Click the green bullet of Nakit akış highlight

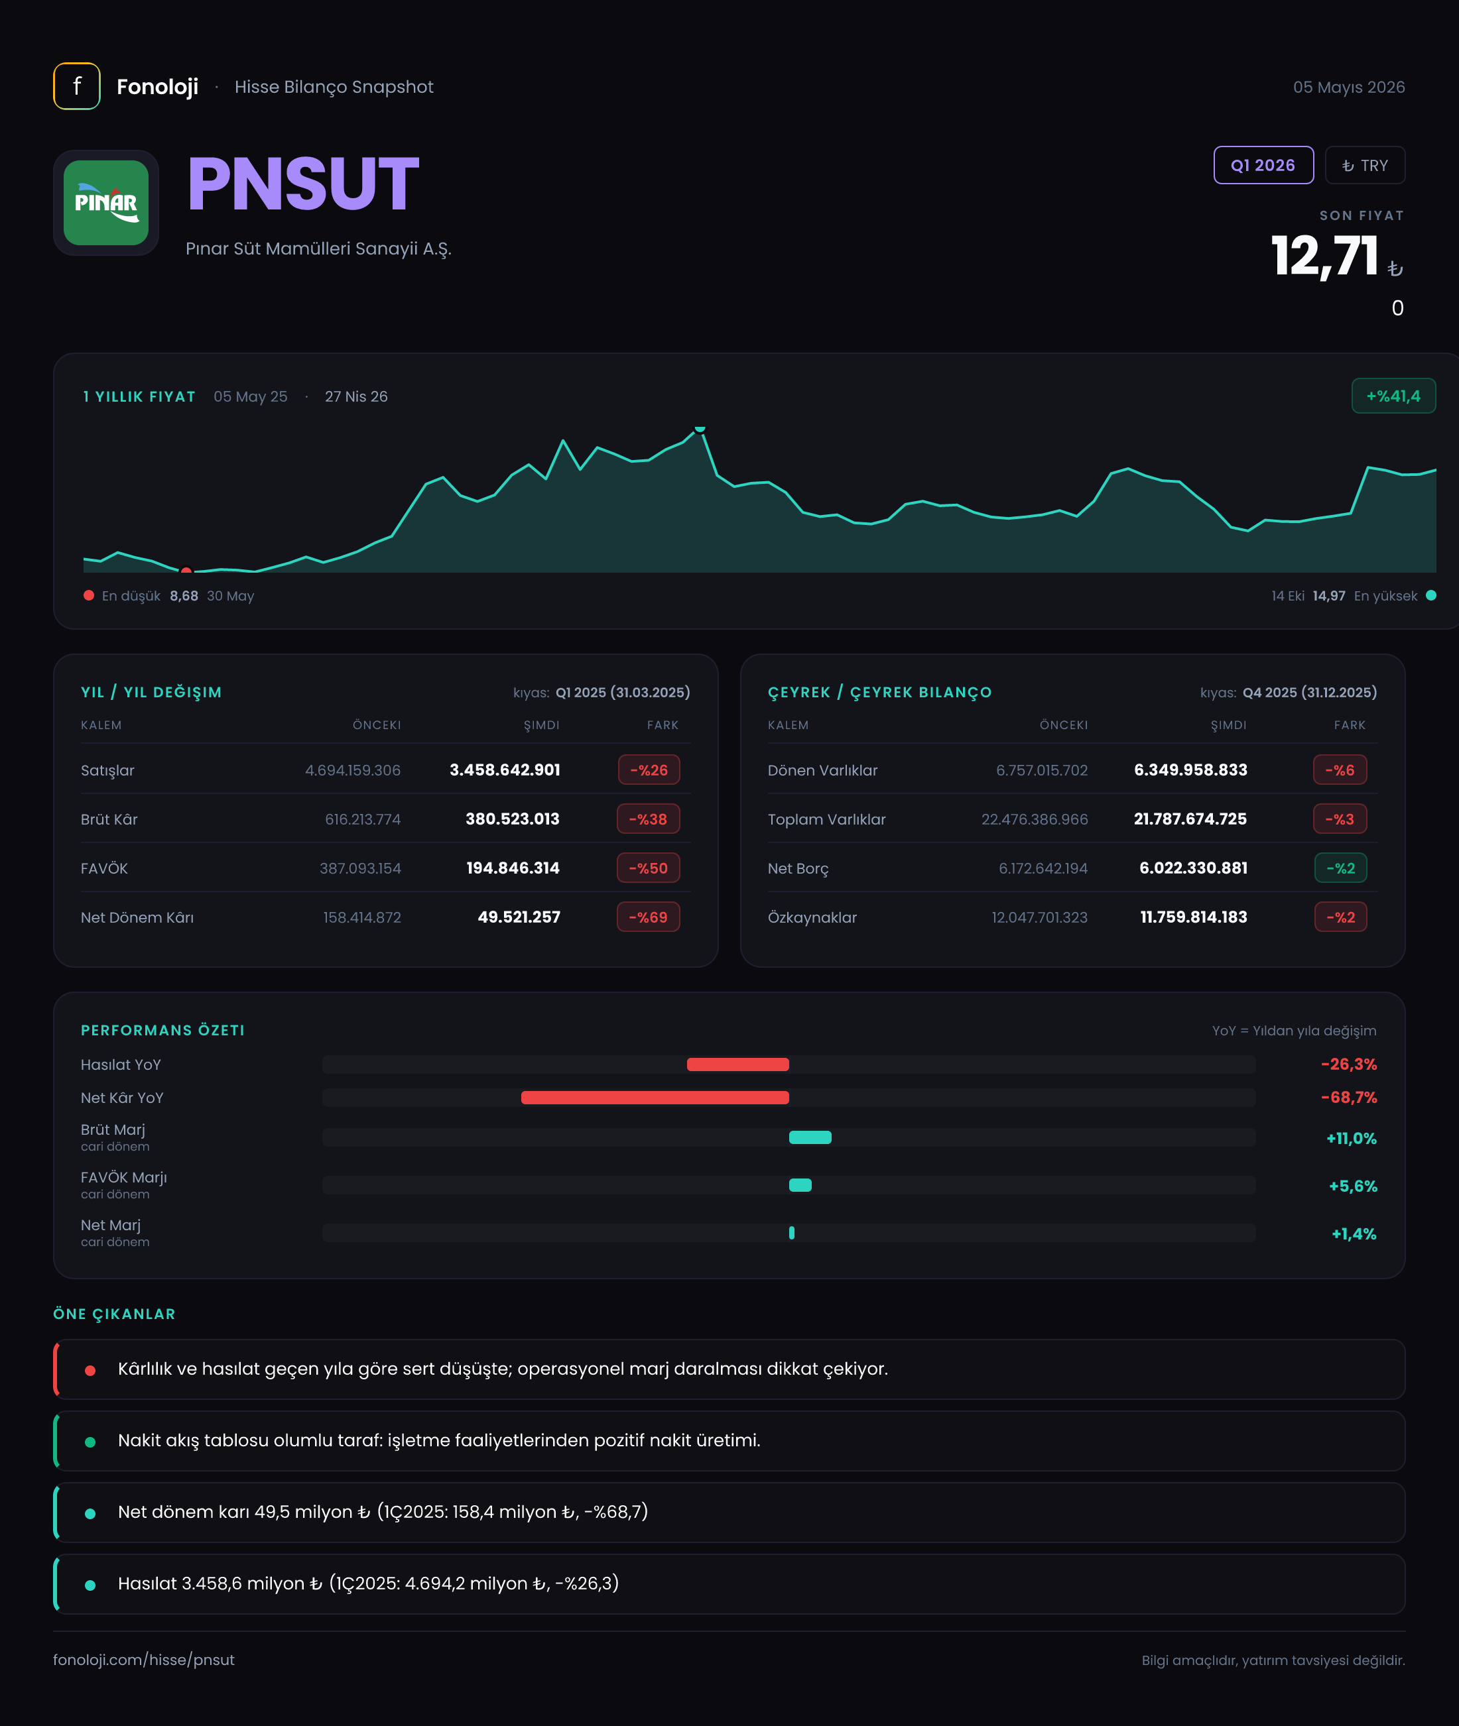click(90, 1442)
